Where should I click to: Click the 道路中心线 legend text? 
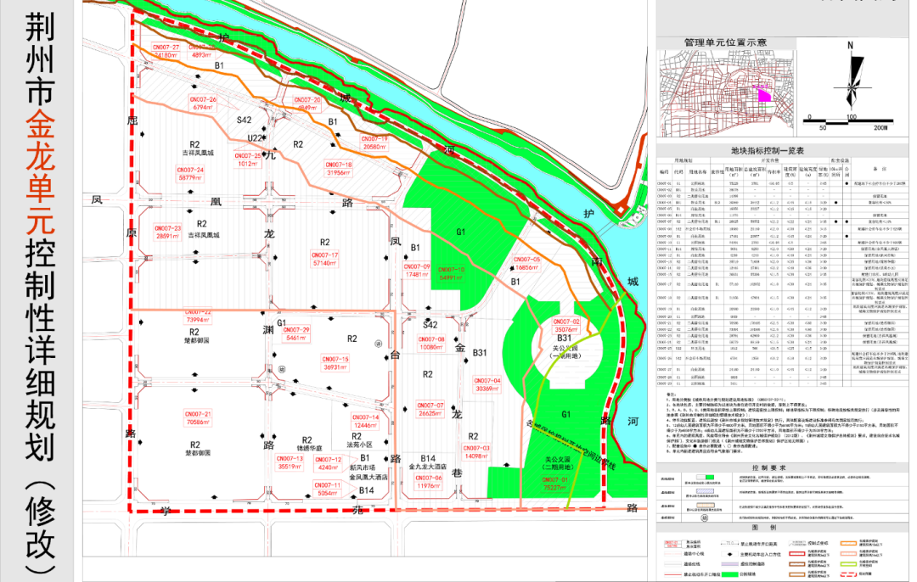pyautogui.click(x=694, y=554)
